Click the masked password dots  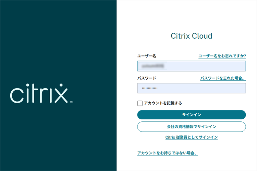pos(150,88)
